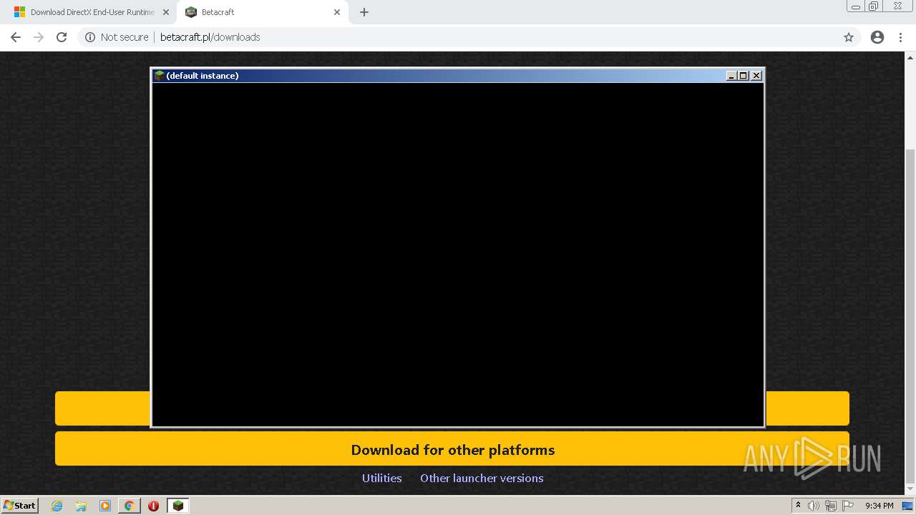Open the media player taskbar icon

pos(105,506)
